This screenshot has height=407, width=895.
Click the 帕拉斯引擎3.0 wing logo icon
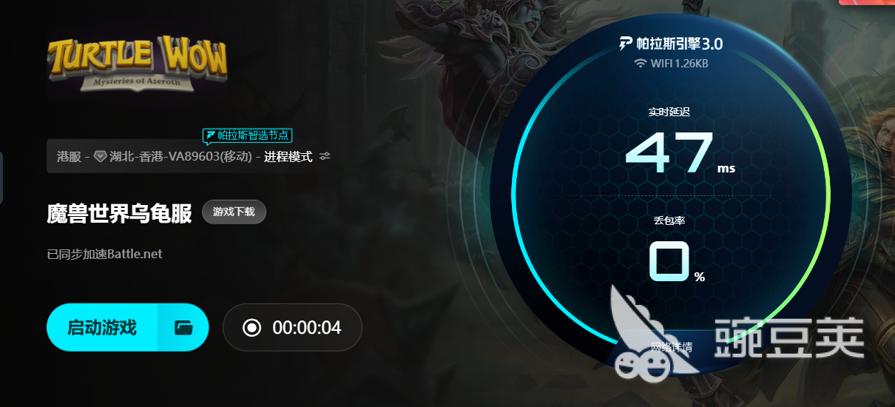tap(626, 43)
